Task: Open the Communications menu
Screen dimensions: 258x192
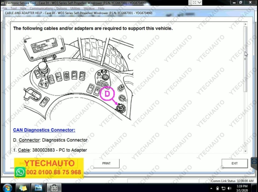Action: 41,8
